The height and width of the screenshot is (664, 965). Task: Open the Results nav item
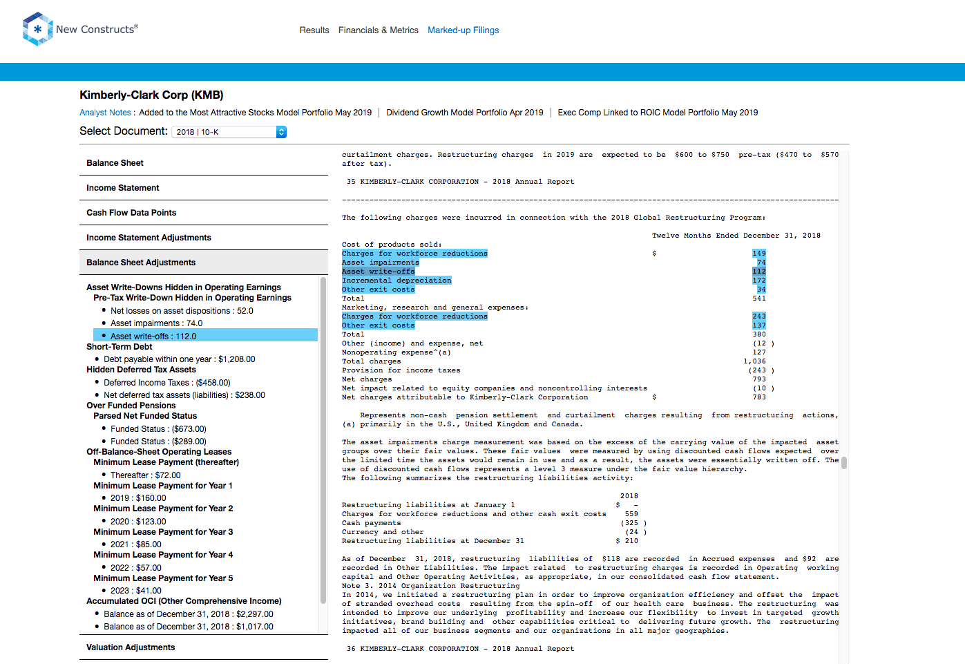[x=314, y=30]
